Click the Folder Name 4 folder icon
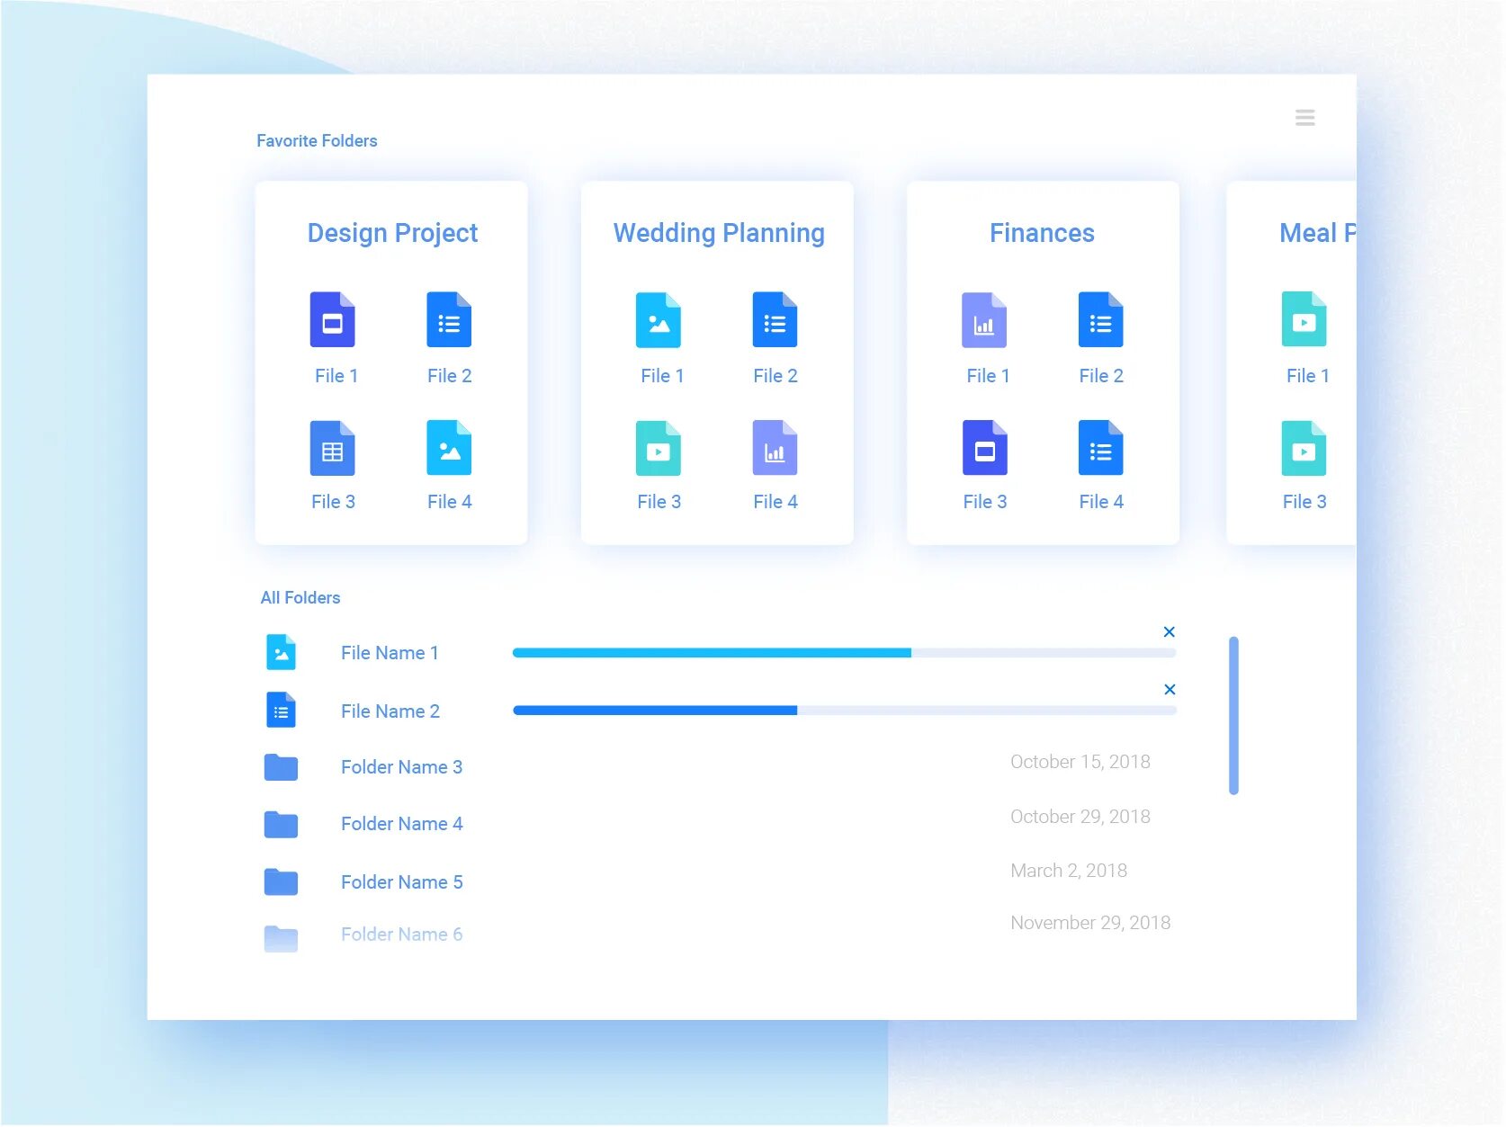Image resolution: width=1506 pixels, height=1127 pixels. pos(282,825)
